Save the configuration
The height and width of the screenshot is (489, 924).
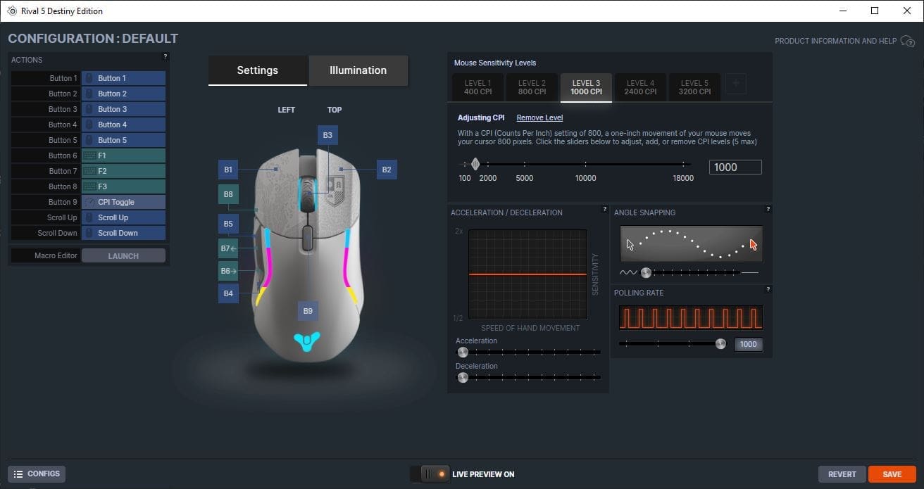pyautogui.click(x=892, y=474)
